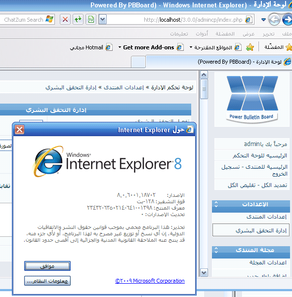The height and width of the screenshot is (297, 292).
Task: Click لوحة تحكم الإدارة breadcrumb link
Action: (x=172, y=87)
